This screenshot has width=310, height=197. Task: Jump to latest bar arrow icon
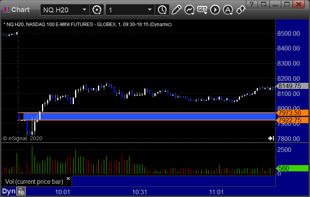tap(271, 138)
